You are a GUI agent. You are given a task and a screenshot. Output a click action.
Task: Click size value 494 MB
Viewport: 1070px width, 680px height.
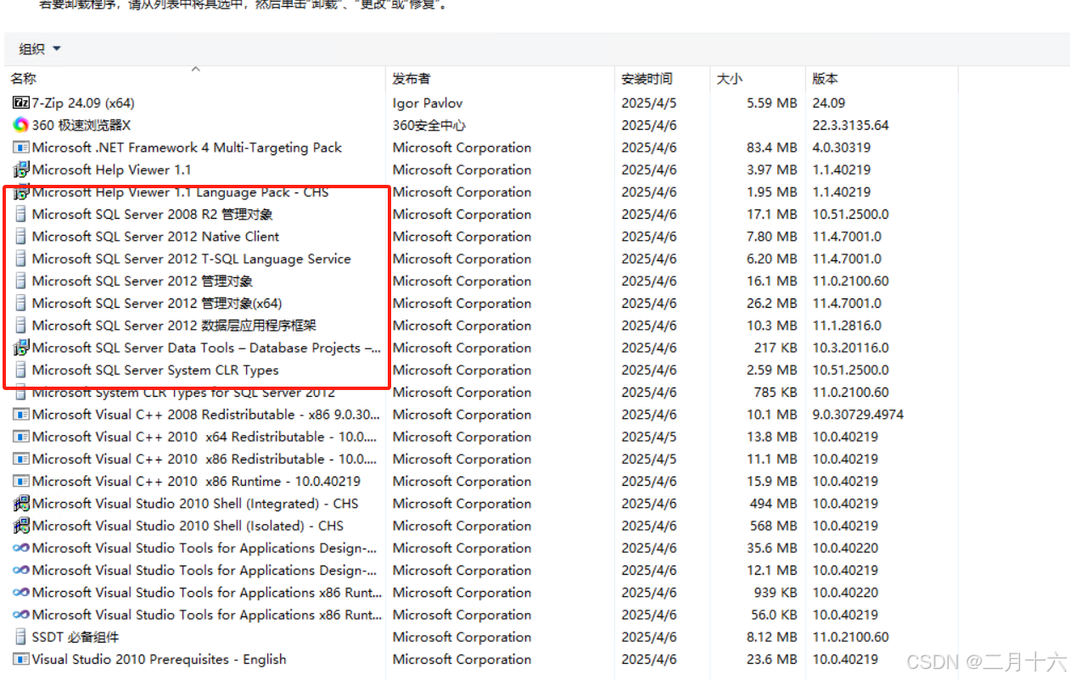pos(774,504)
